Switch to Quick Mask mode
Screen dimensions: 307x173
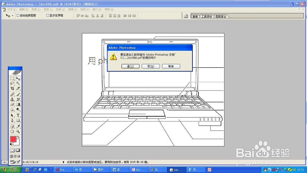(x=18, y=150)
